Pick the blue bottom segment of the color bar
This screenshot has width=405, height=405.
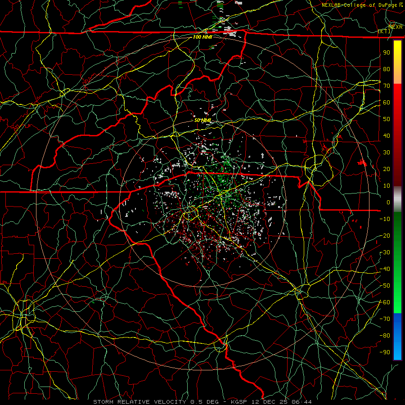[397, 336]
